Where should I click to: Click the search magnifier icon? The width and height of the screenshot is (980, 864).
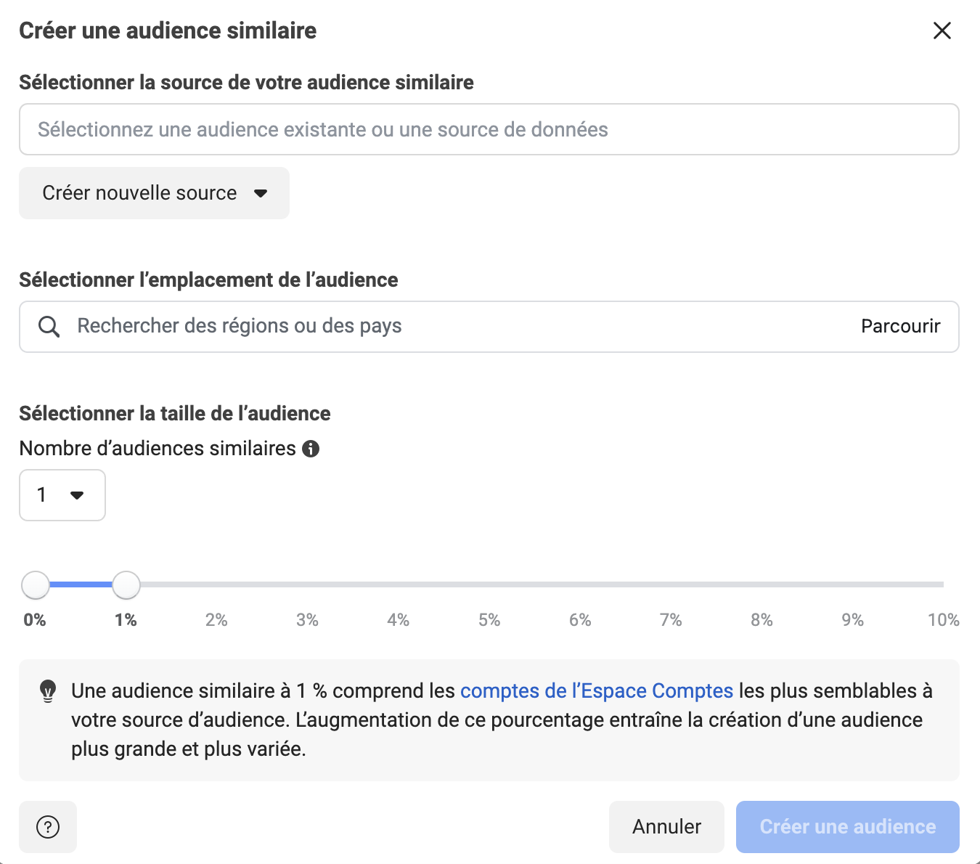point(49,327)
